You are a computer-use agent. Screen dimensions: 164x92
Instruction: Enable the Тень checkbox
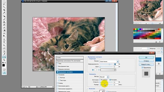click(57, 64)
